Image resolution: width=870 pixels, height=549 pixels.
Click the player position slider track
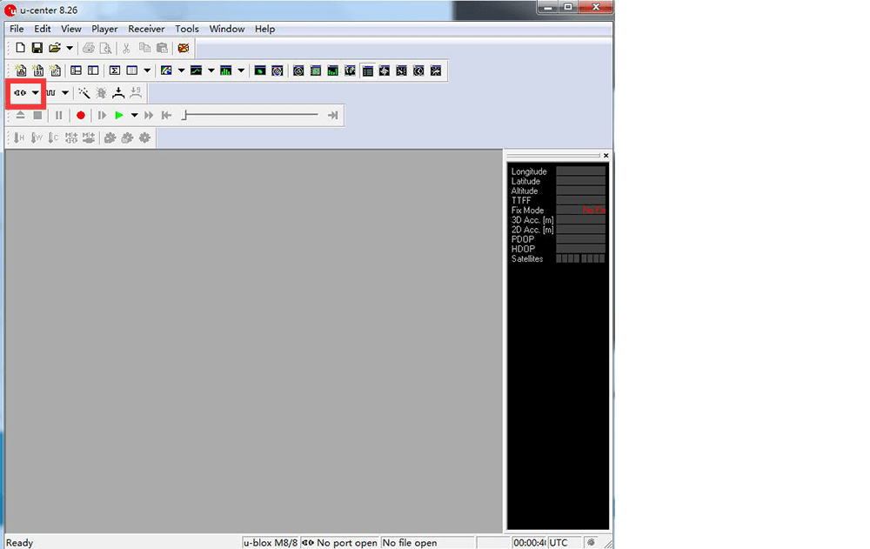(x=252, y=116)
